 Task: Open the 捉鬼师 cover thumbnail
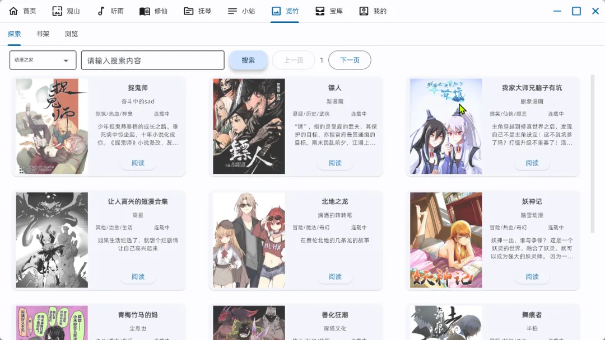tap(52, 126)
